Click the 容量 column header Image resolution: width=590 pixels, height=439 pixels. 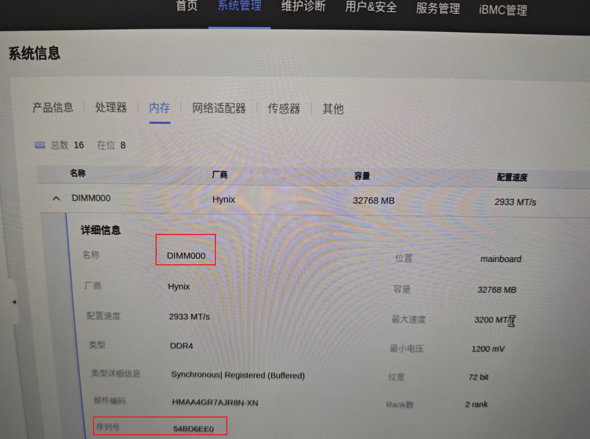pos(362,176)
